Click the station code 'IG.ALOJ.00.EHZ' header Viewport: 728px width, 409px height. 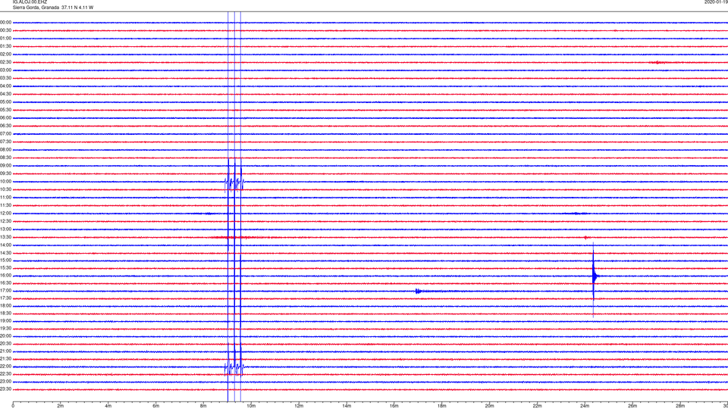tap(30, 2)
